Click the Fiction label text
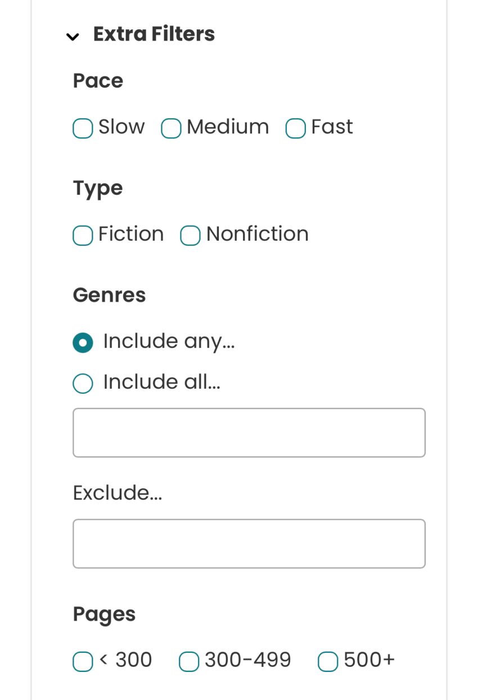 click(130, 234)
